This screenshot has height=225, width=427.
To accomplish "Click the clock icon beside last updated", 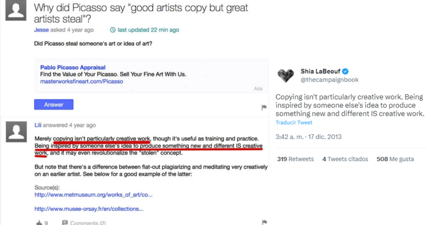I will point(113,30).
